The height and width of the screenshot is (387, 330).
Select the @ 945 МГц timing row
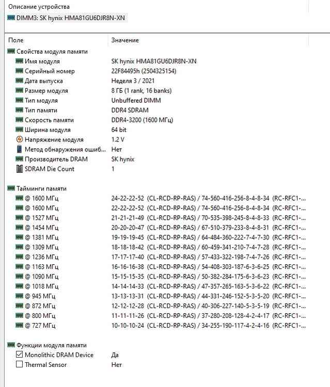(161, 296)
